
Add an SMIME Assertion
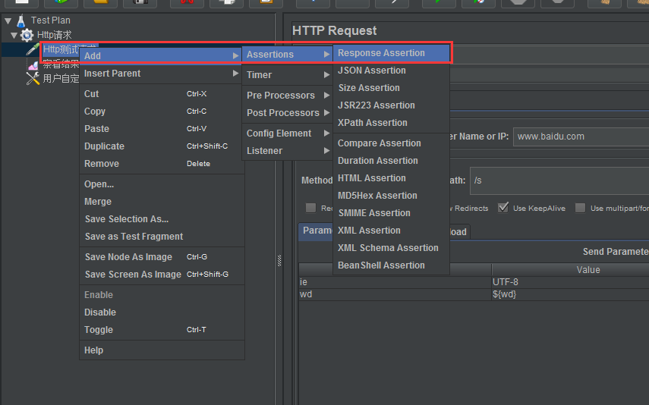[x=391, y=213]
